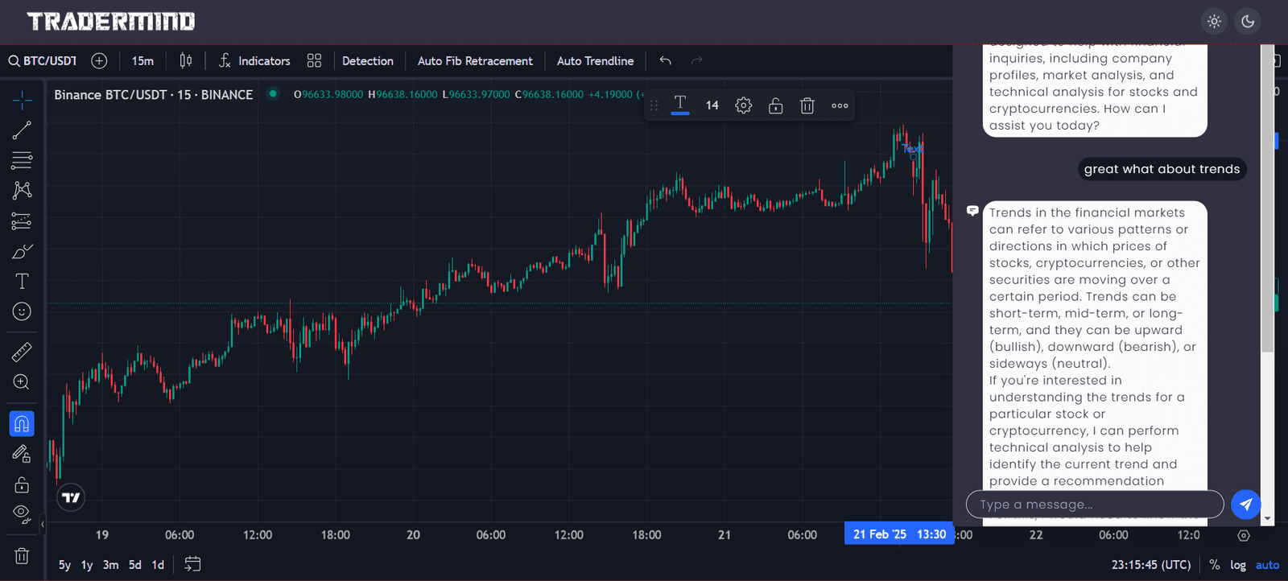Change text color in the floating toolbar

(x=680, y=105)
